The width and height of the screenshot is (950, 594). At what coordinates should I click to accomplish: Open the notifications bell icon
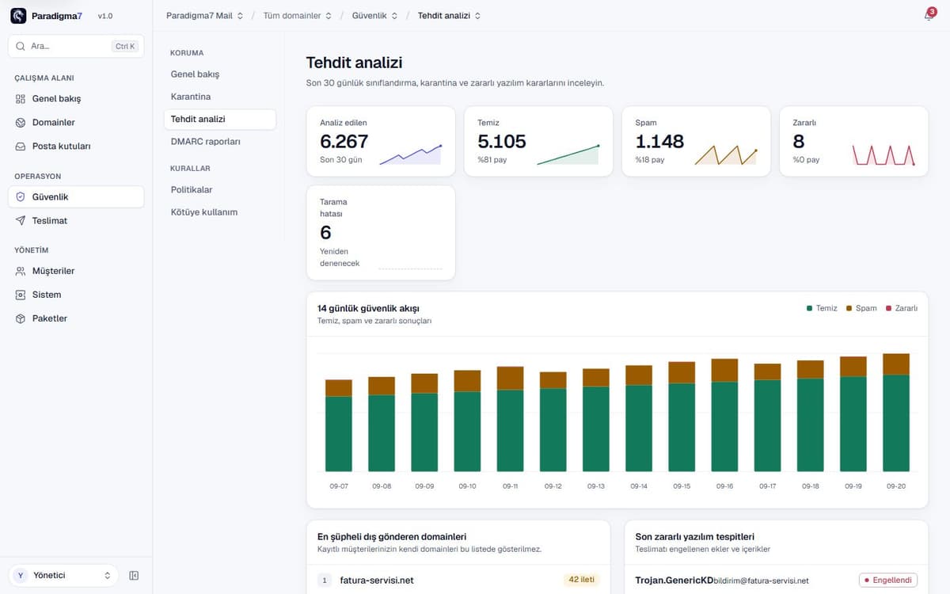[928, 16]
